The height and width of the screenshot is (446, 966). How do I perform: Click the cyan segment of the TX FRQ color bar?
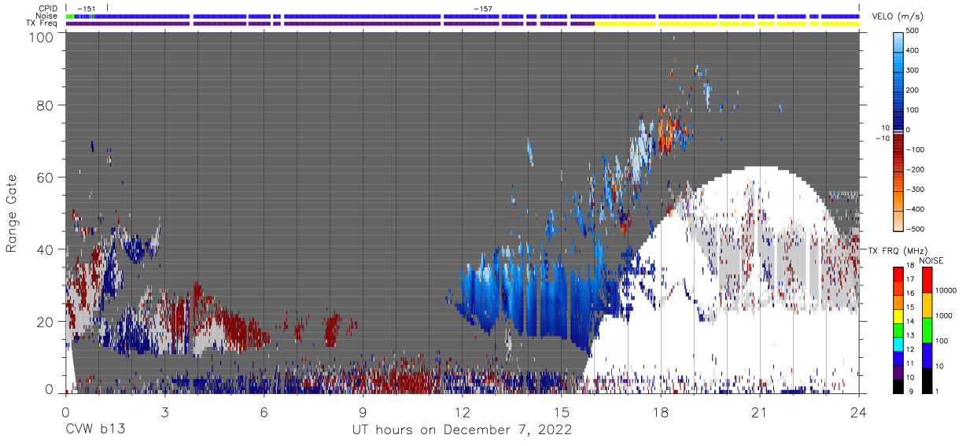(x=898, y=345)
